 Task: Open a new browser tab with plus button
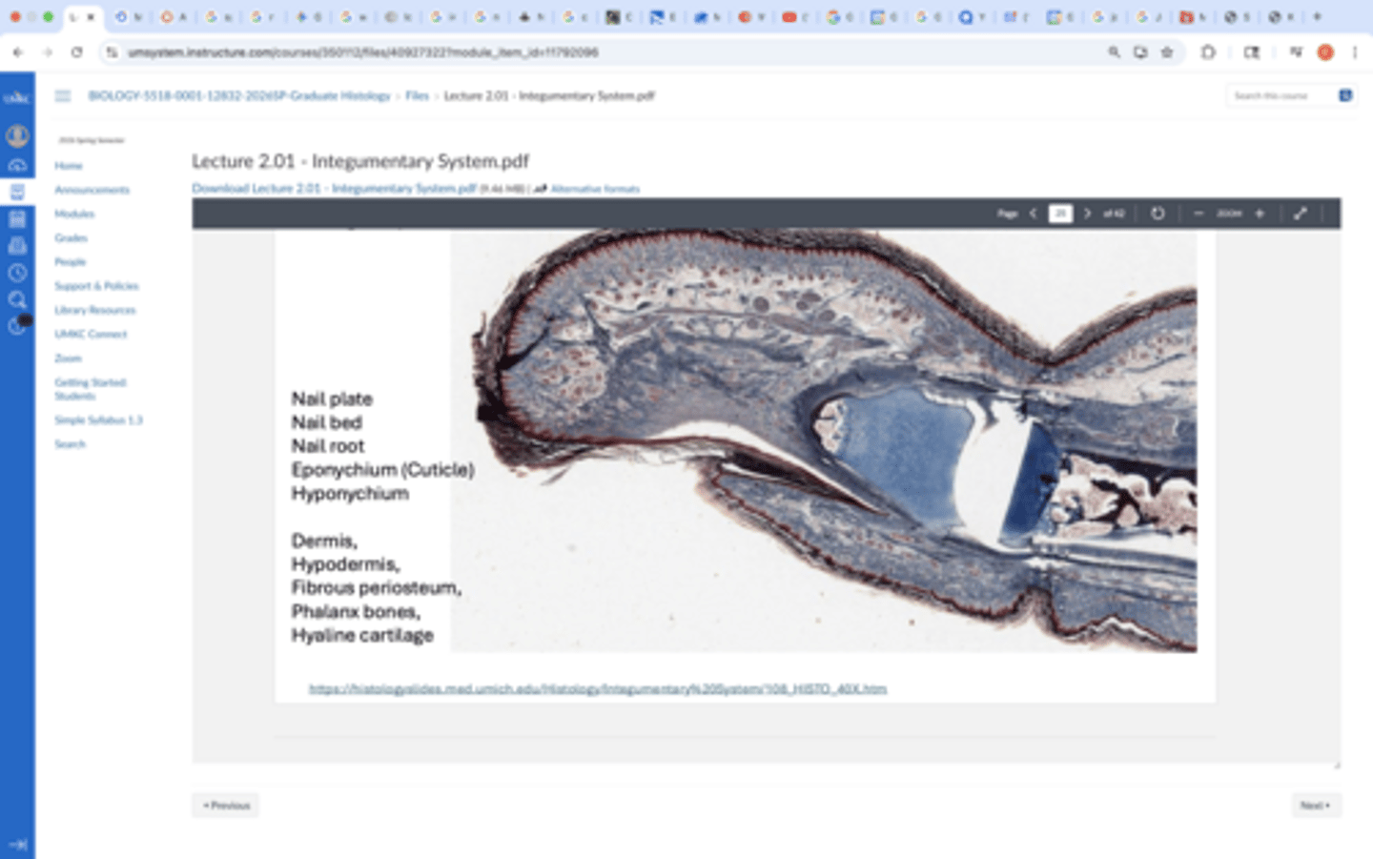1318,16
